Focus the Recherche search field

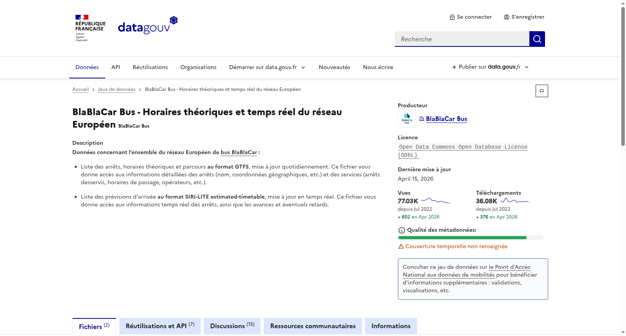[462, 39]
